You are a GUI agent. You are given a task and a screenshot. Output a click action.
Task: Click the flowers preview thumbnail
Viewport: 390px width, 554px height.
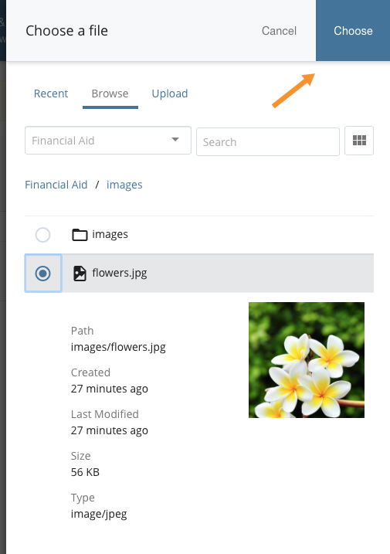(307, 360)
